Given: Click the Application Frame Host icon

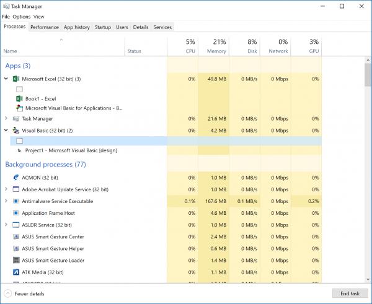Looking at the screenshot, I should [16, 213].
